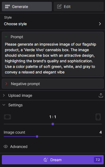Click the aspect ratio slider handle

[x=53, y=124]
